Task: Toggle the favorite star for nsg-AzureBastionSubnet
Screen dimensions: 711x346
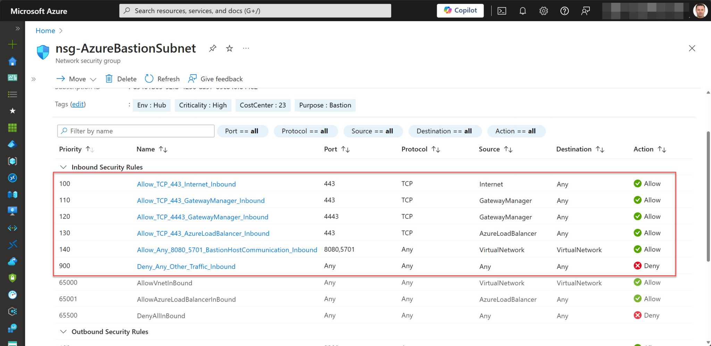Action: pos(229,48)
